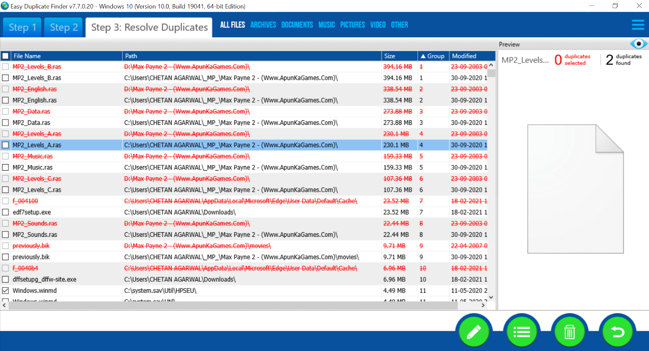Sort by Group column header
Viewport: 649px width, 351px height.
coord(434,56)
